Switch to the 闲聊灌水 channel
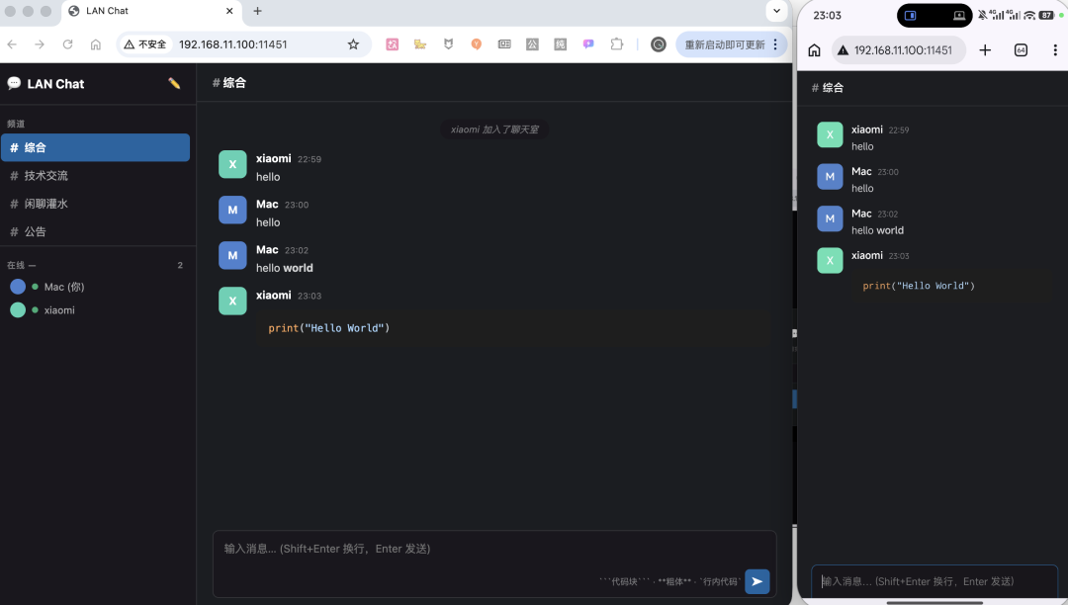This screenshot has width=1068, height=605. point(95,204)
